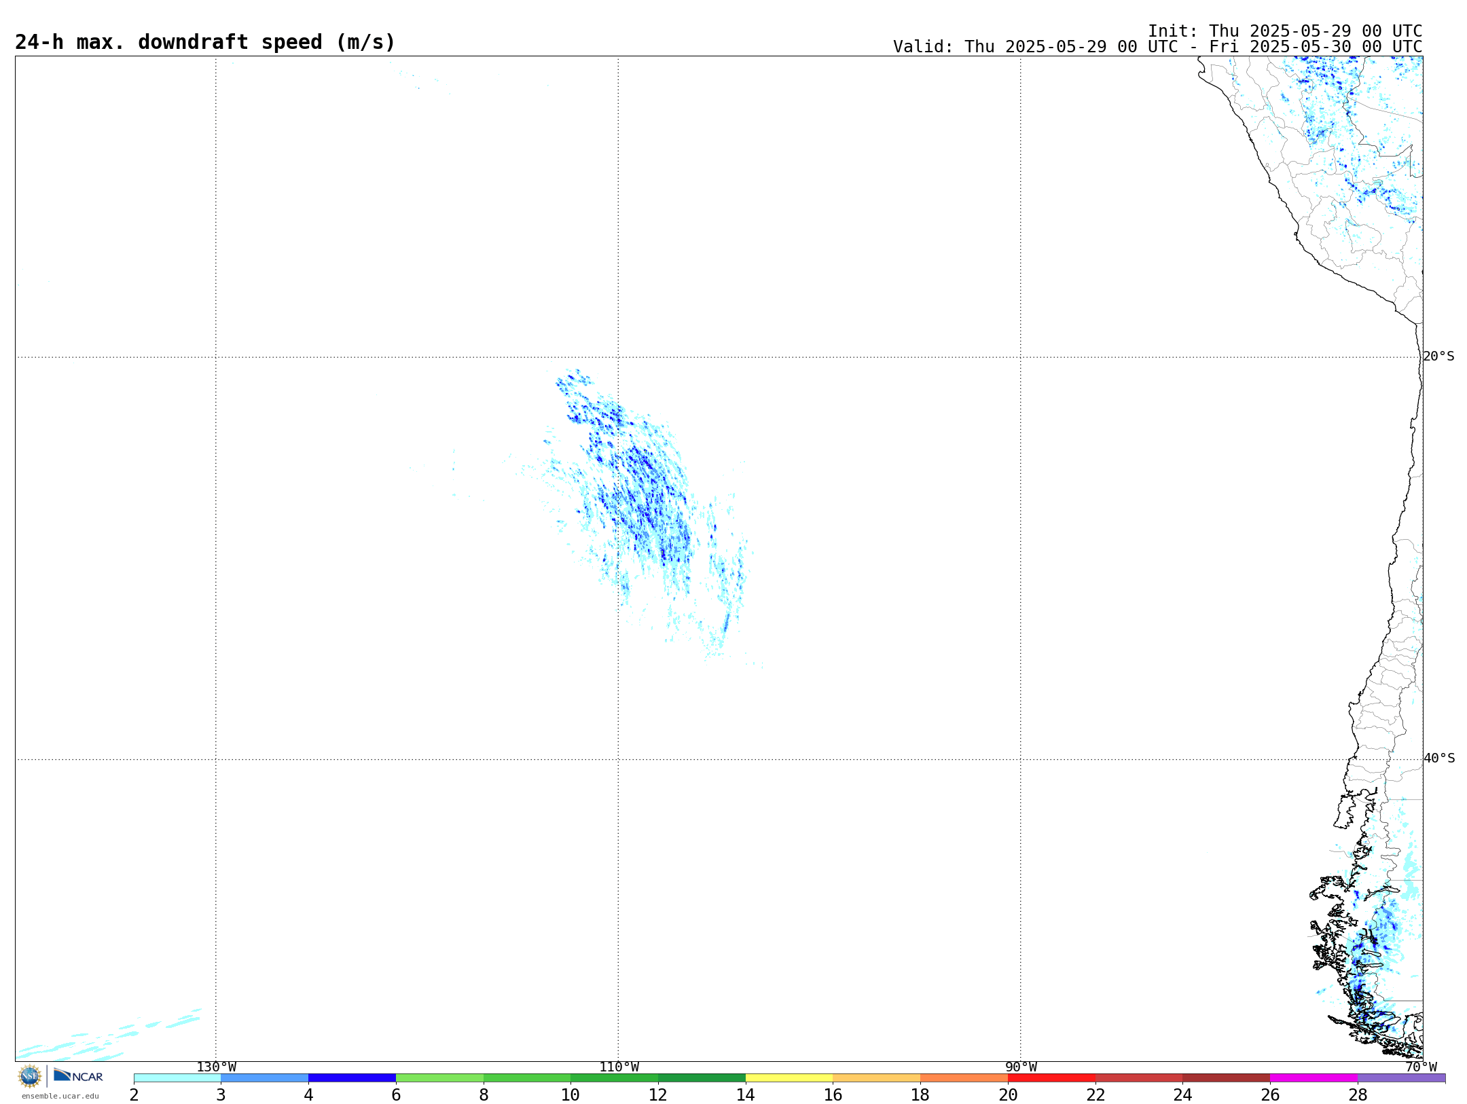The image size is (1467, 1104).
Task: Click the 90°W longitude label
Action: (x=1021, y=1067)
